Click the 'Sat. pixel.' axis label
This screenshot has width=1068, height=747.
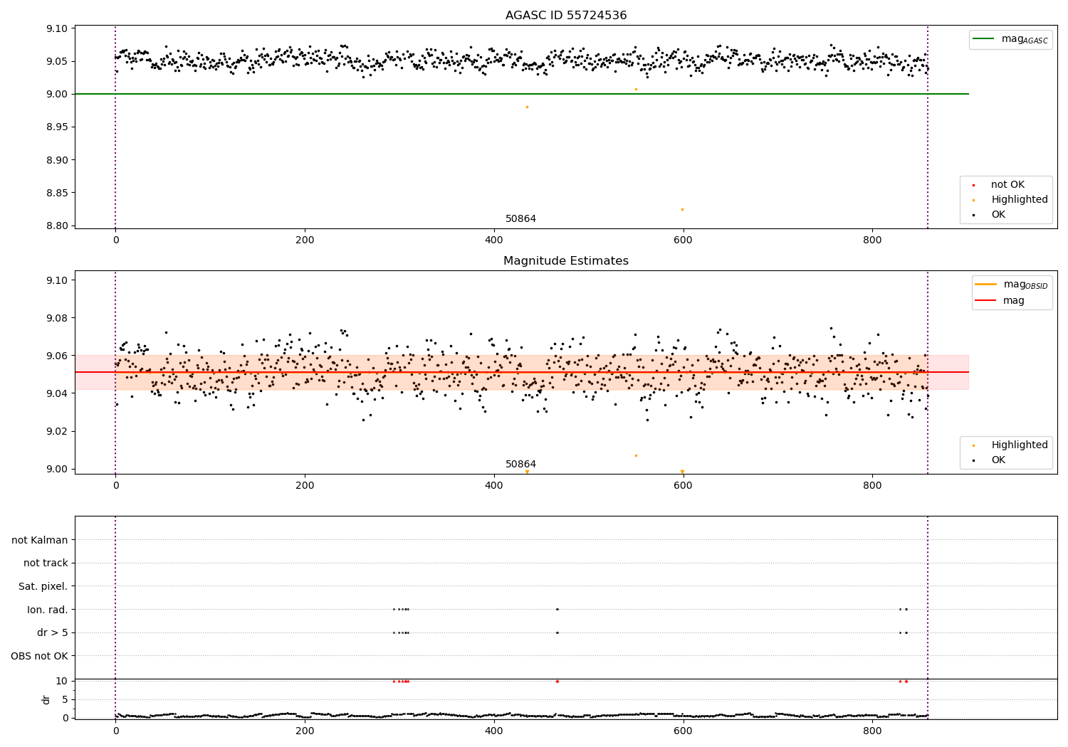point(43,586)
